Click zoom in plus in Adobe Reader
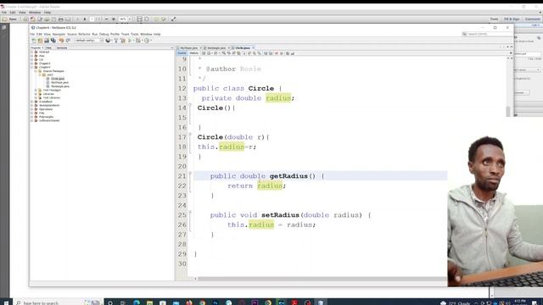The width and height of the screenshot is (543, 305). click(x=114, y=19)
